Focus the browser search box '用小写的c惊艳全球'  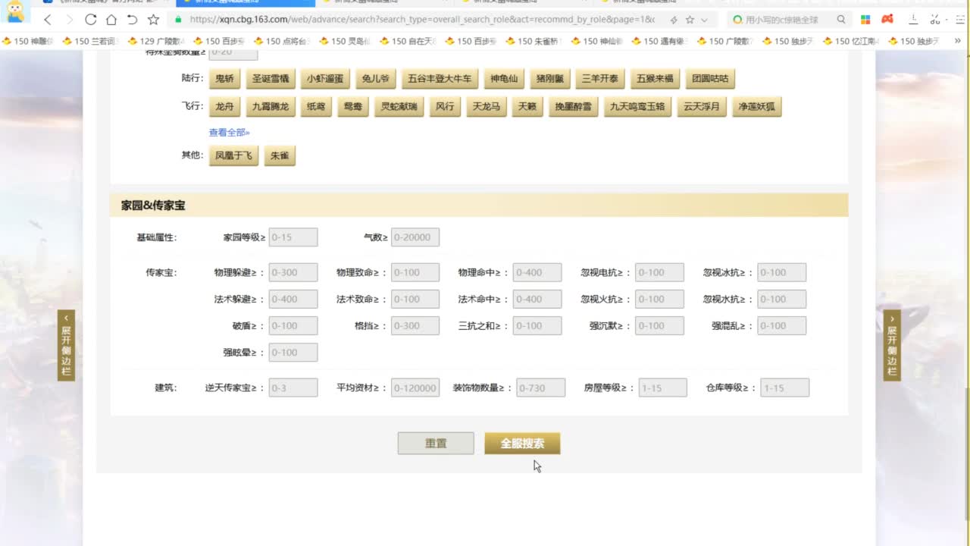[x=781, y=20]
